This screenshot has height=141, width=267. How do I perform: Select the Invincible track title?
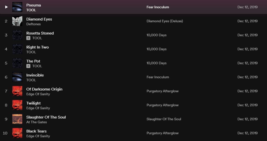[35, 75]
